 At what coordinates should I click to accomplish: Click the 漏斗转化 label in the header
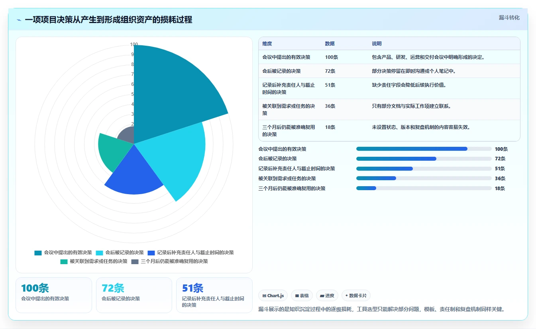[509, 18]
